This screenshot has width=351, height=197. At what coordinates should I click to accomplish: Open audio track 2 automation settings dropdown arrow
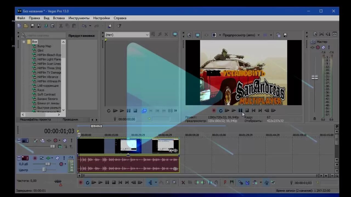65,164
